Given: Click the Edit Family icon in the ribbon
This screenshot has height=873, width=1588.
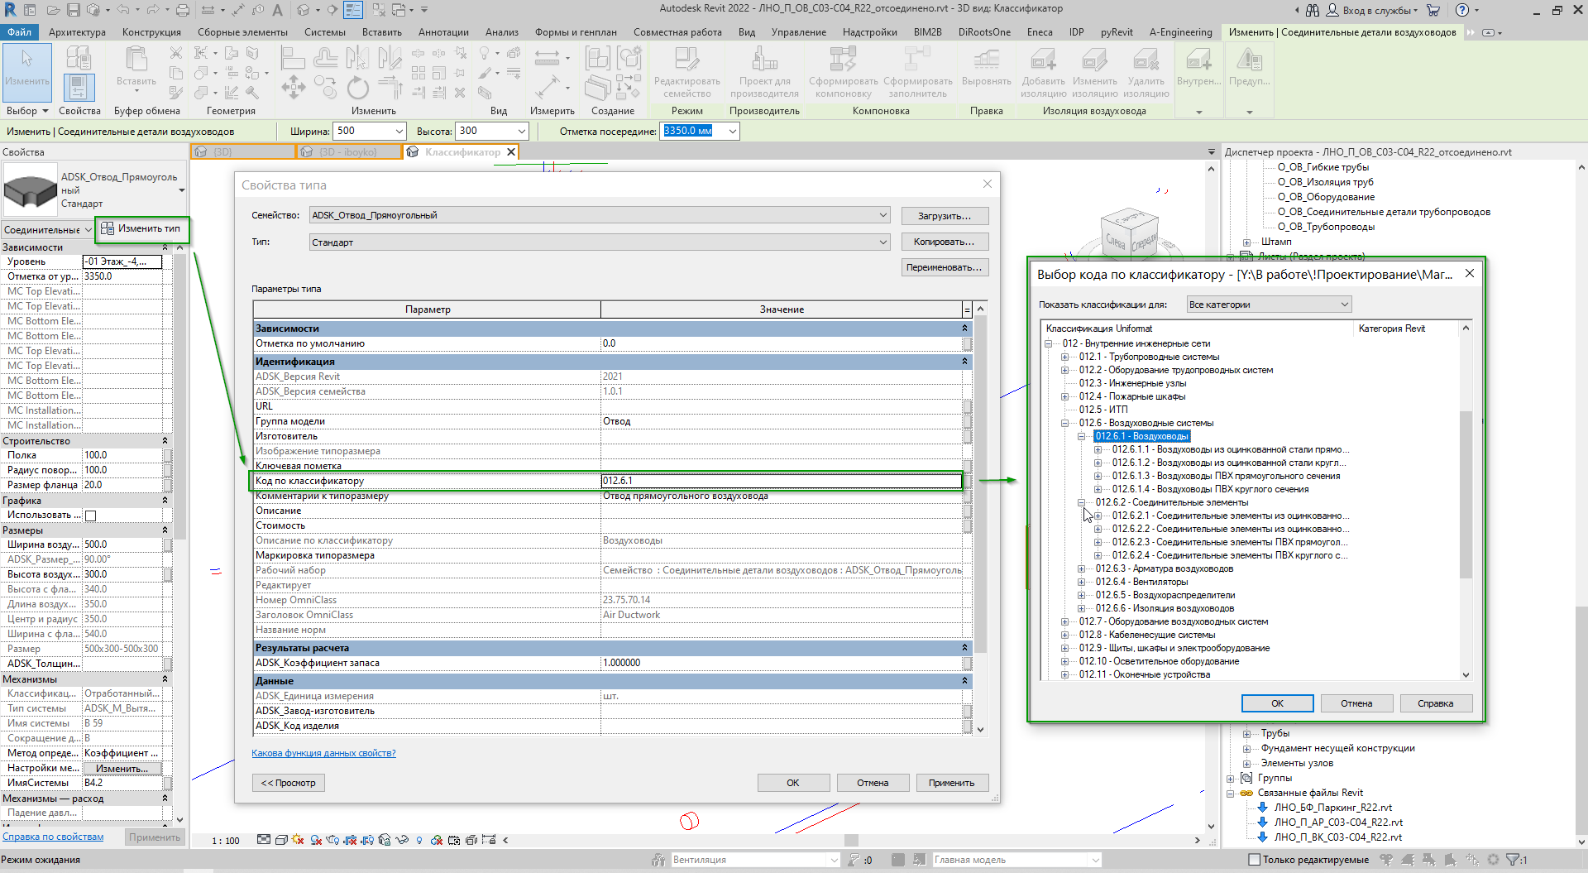Looking at the screenshot, I should click(x=686, y=60).
